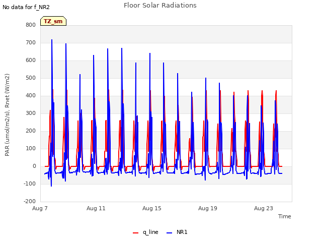Click the 800 y-axis tick label
The height and width of the screenshot is (242, 322).
tap(31, 25)
